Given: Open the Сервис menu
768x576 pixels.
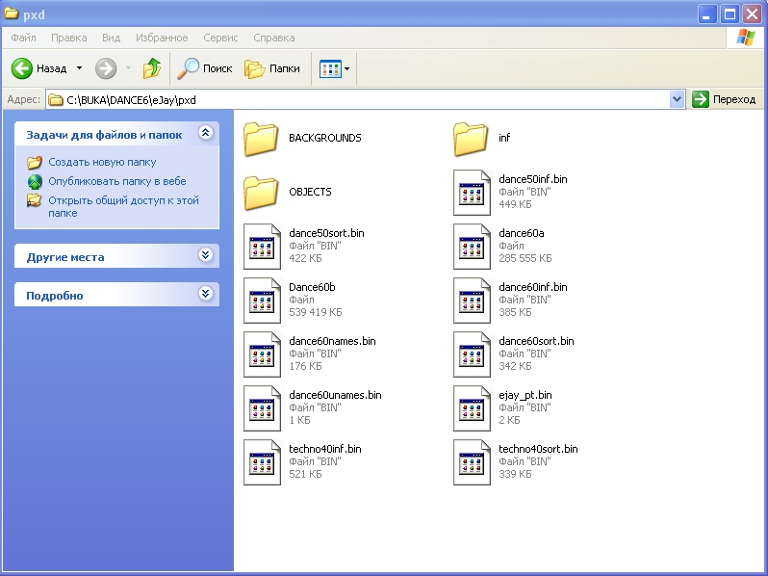Looking at the screenshot, I should (x=220, y=38).
